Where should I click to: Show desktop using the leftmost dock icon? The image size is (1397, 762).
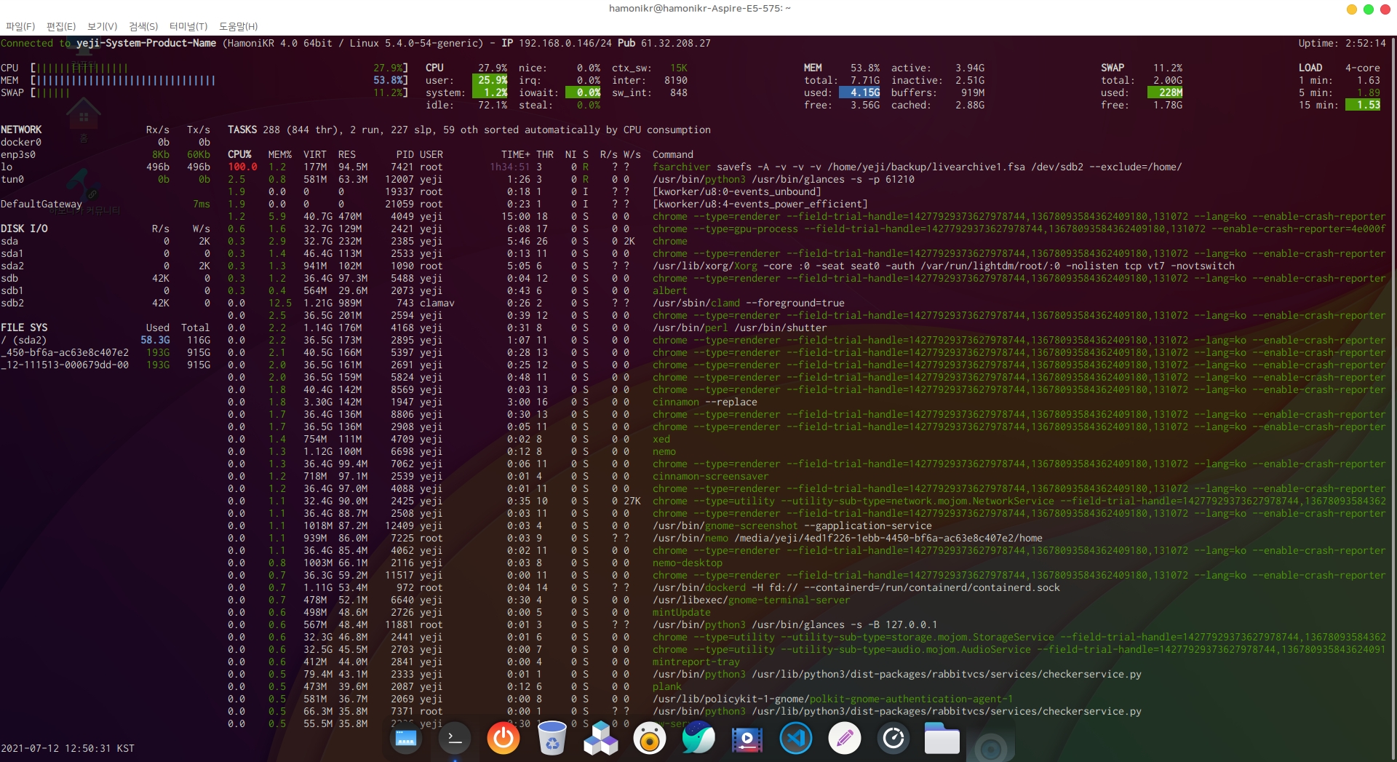pos(406,739)
